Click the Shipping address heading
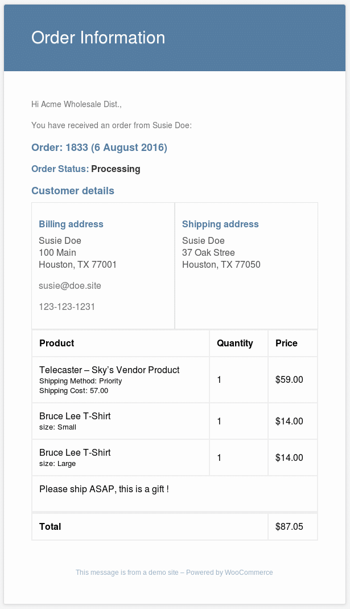Viewport: 350px width, 609px height. pos(220,224)
